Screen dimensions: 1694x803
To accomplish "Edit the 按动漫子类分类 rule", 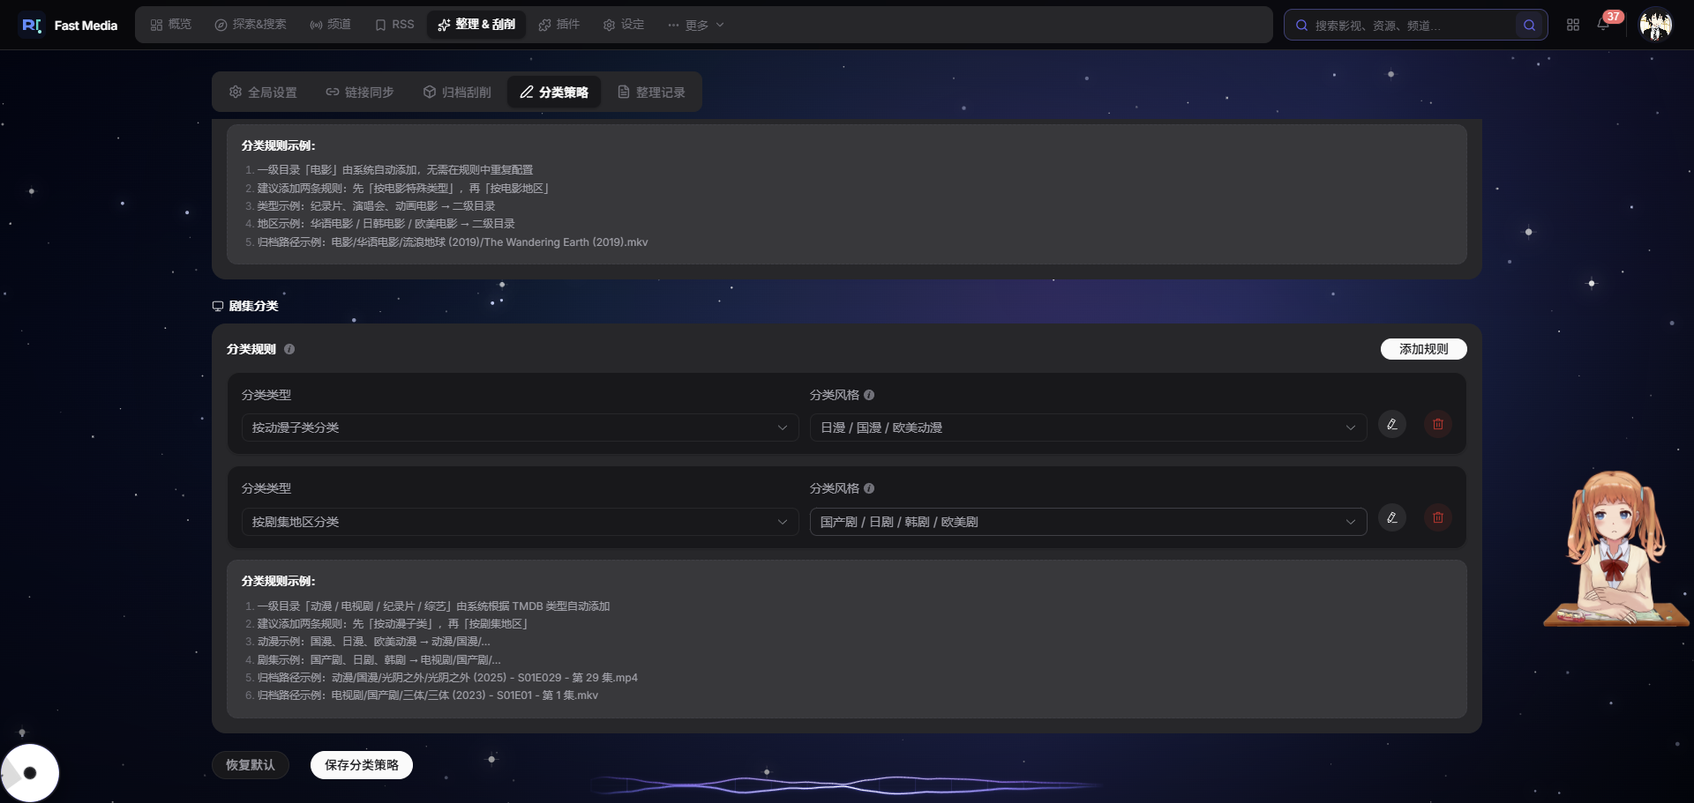I will (x=1391, y=425).
